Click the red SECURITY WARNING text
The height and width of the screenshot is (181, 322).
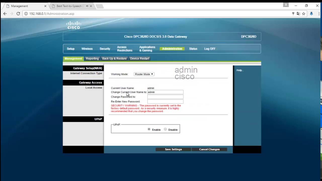click(146, 108)
